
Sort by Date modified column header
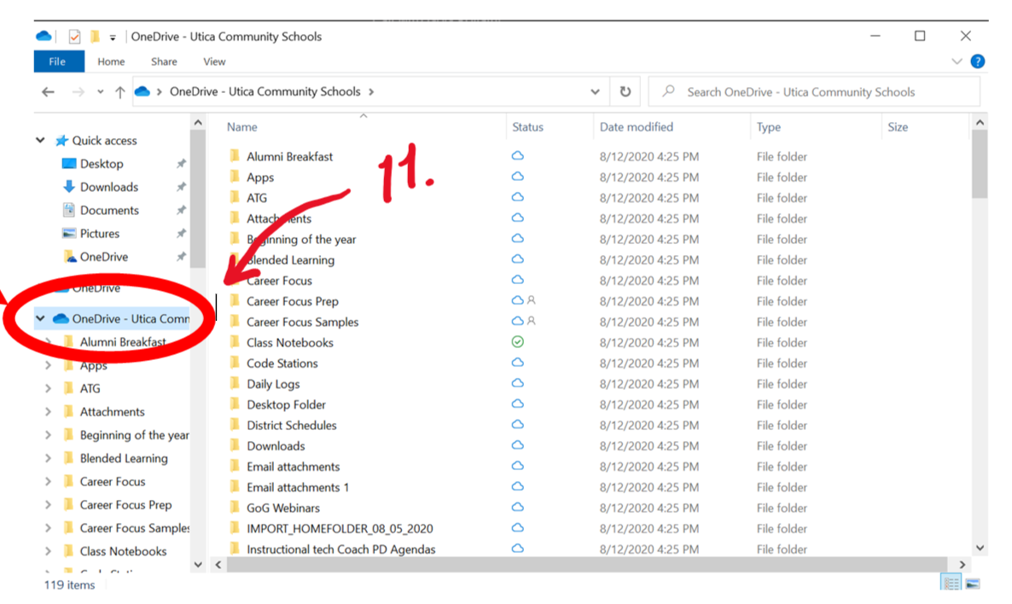pyautogui.click(x=637, y=127)
